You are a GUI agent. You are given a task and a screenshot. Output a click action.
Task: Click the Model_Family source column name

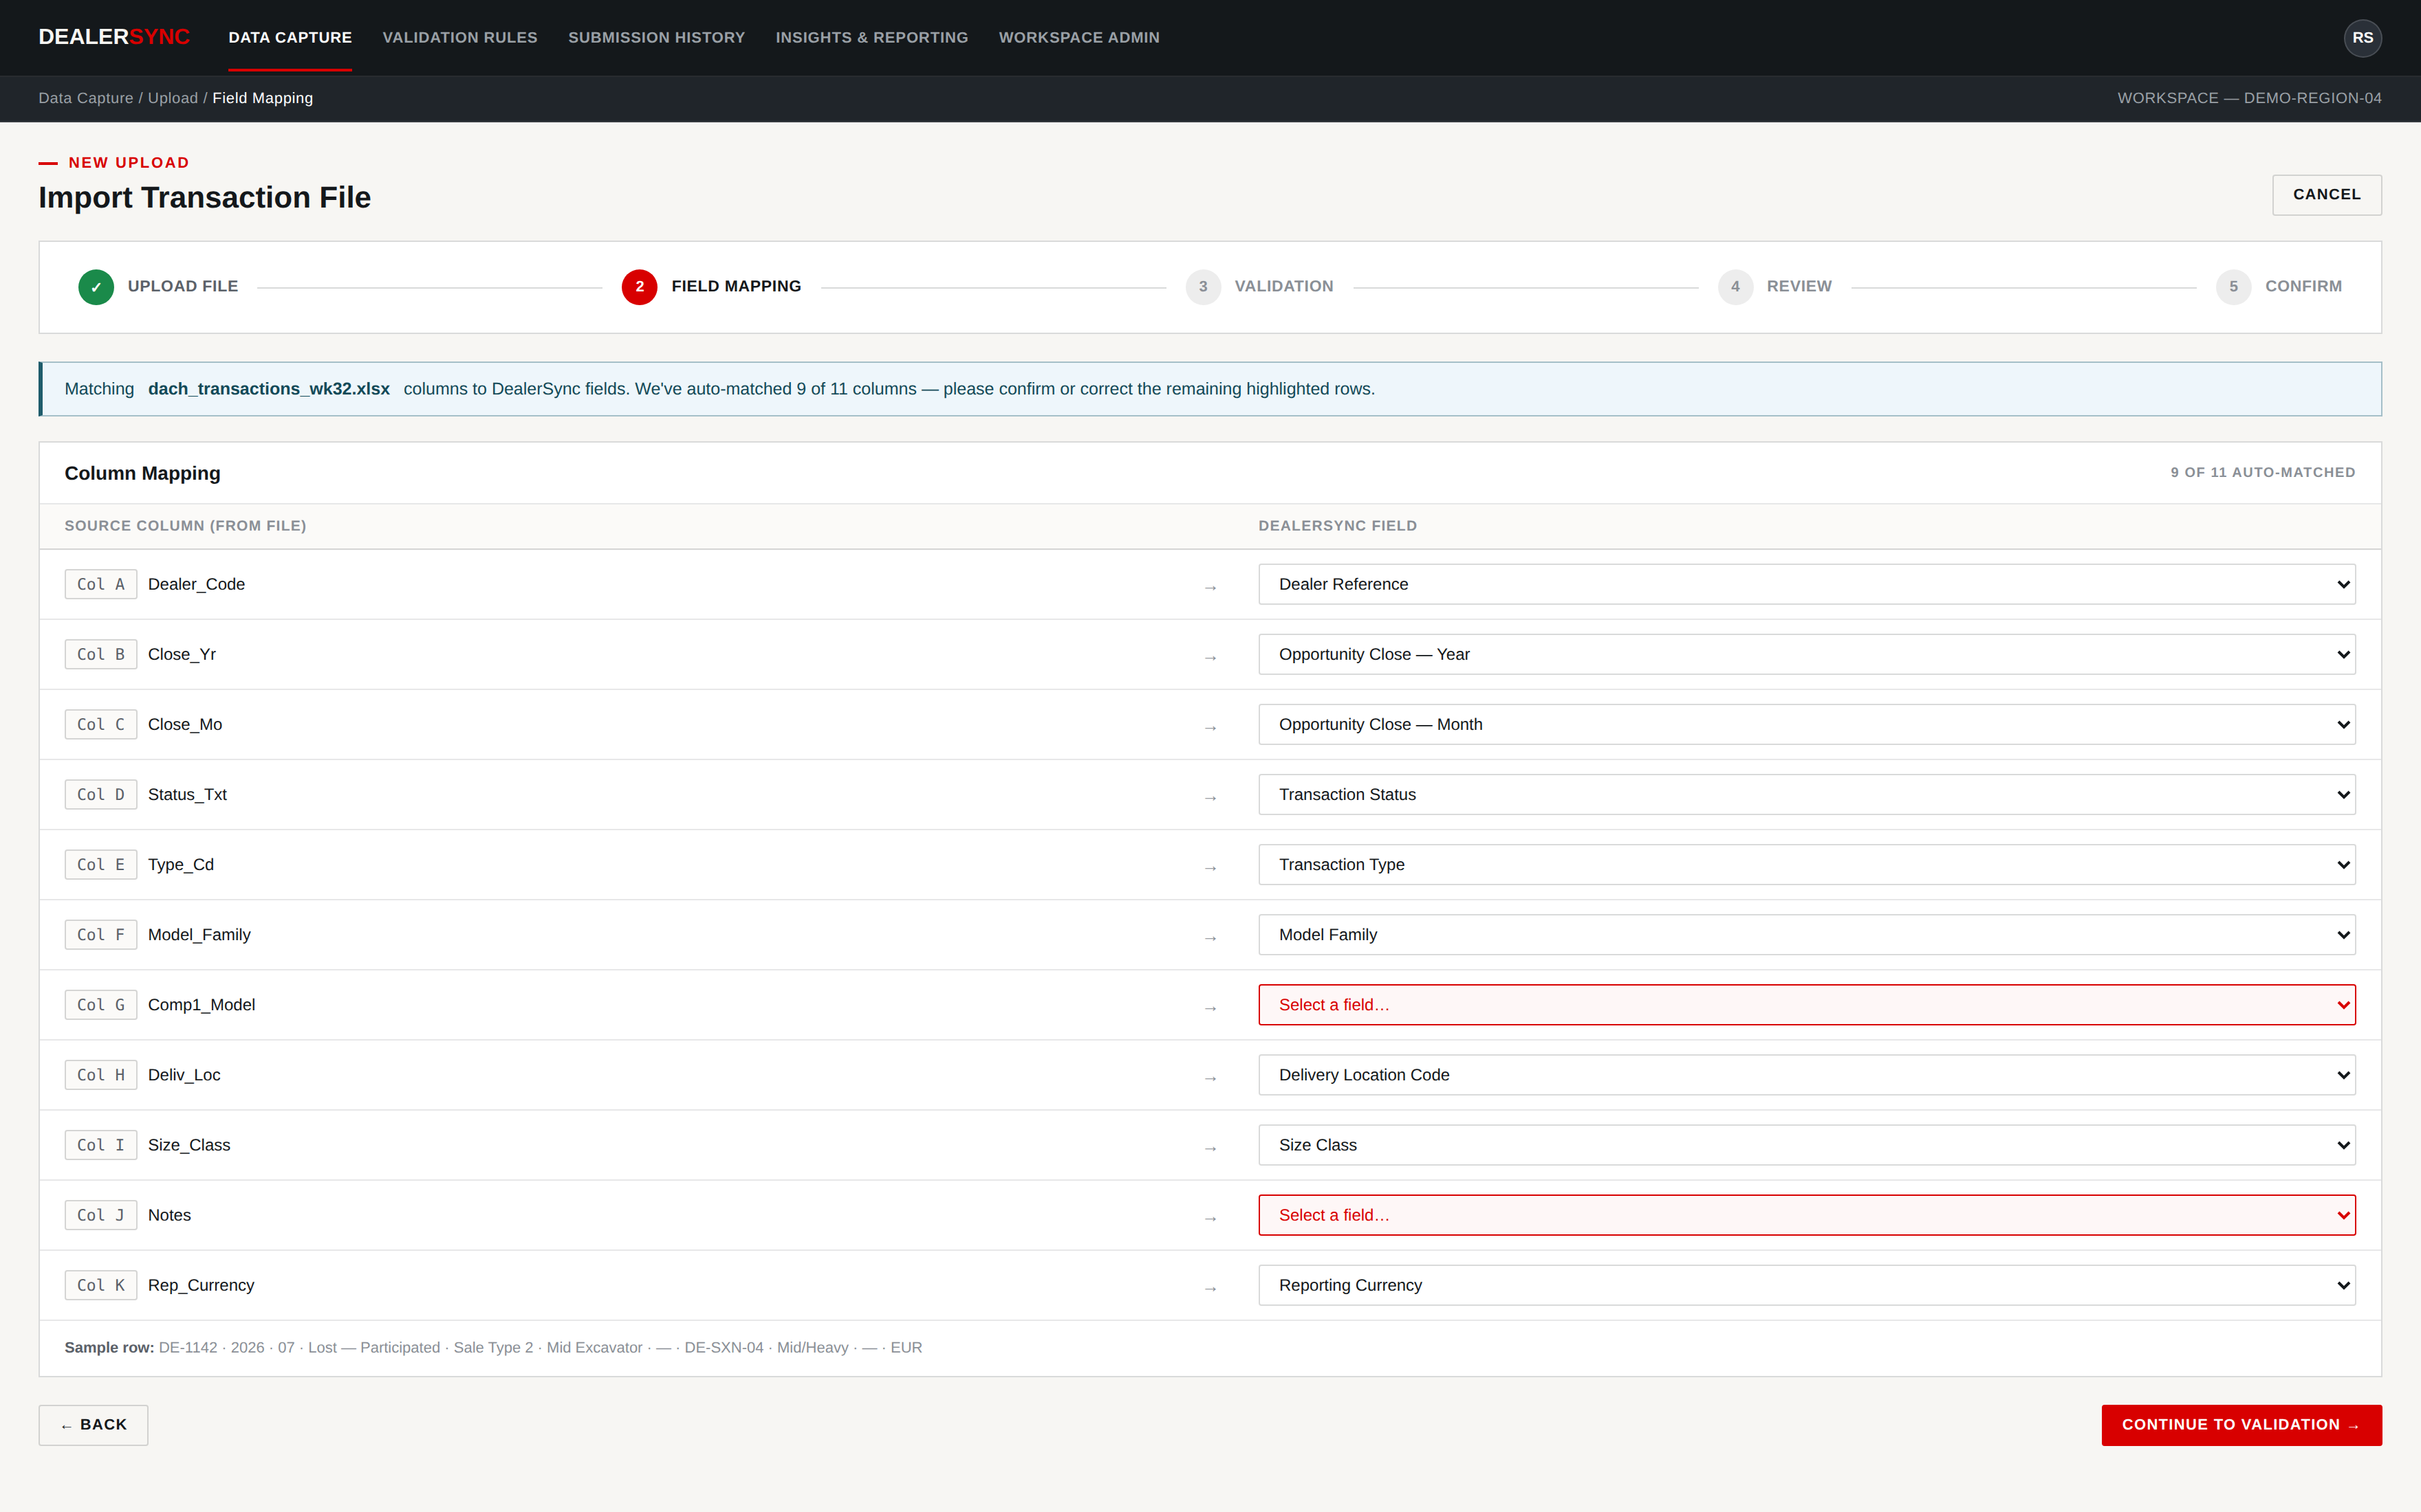pos(199,934)
